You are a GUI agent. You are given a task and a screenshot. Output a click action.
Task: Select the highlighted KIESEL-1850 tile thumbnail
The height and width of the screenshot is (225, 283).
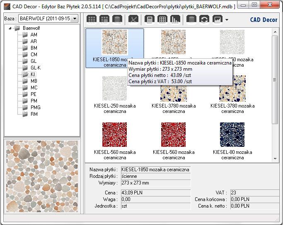coord(115,42)
